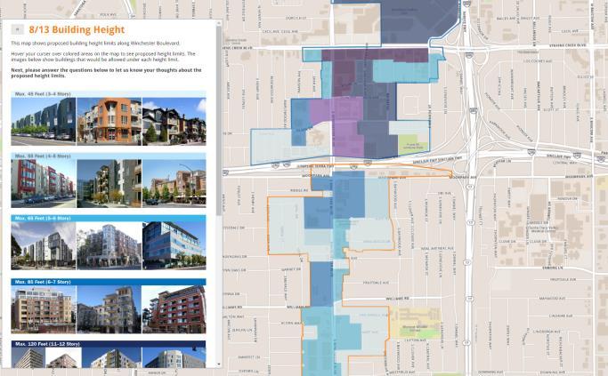Click the WESTFIELD AVE street label
The image size is (608, 376).
[404, 372]
